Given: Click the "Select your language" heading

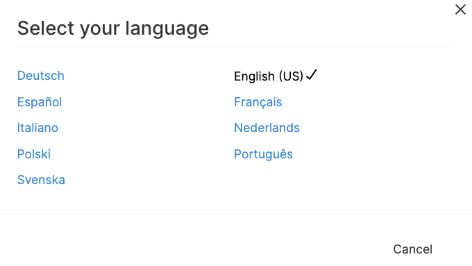Looking at the screenshot, I should pos(113,28).
